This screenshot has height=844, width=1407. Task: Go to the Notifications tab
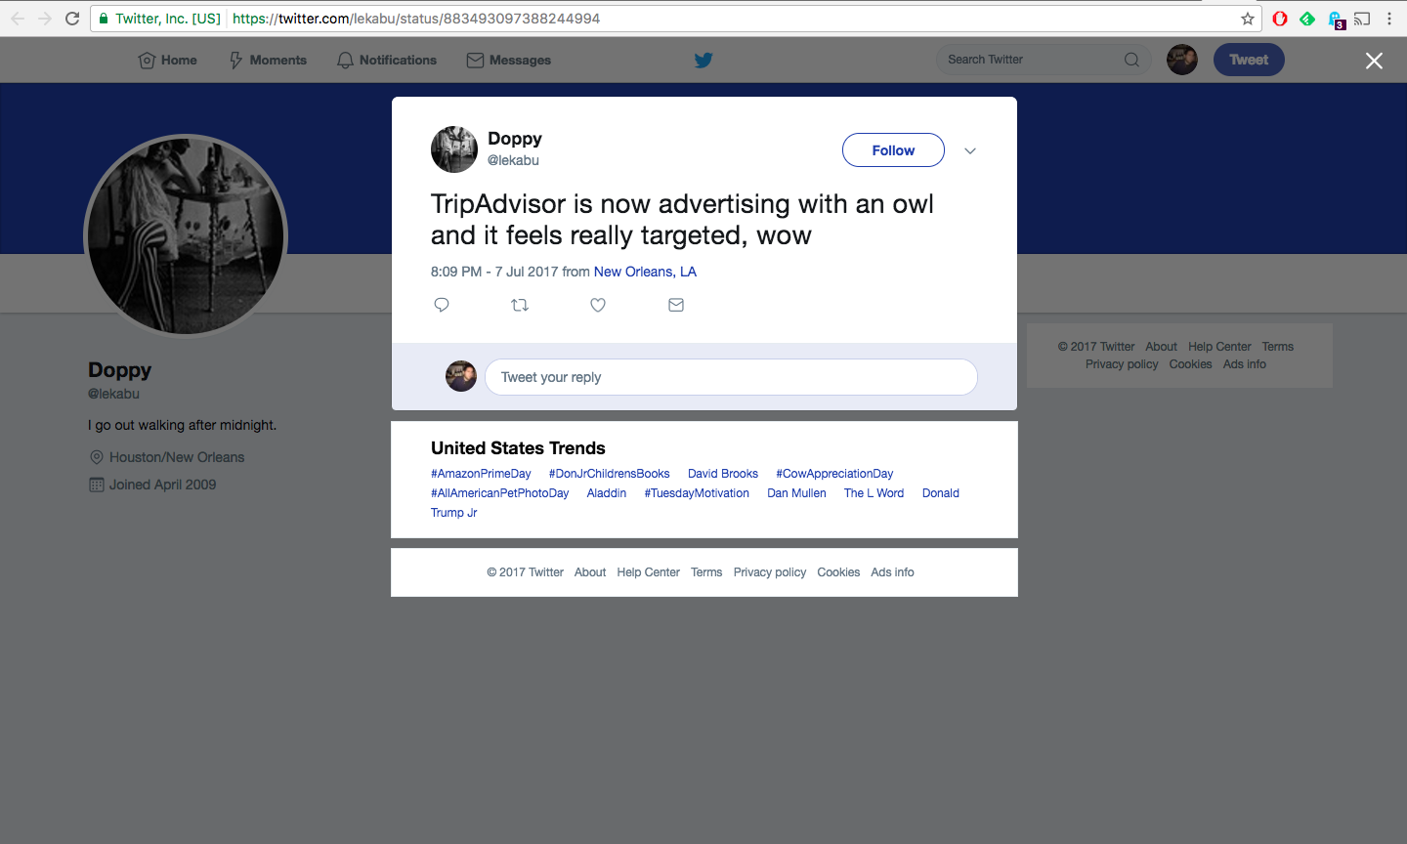pyautogui.click(x=387, y=60)
